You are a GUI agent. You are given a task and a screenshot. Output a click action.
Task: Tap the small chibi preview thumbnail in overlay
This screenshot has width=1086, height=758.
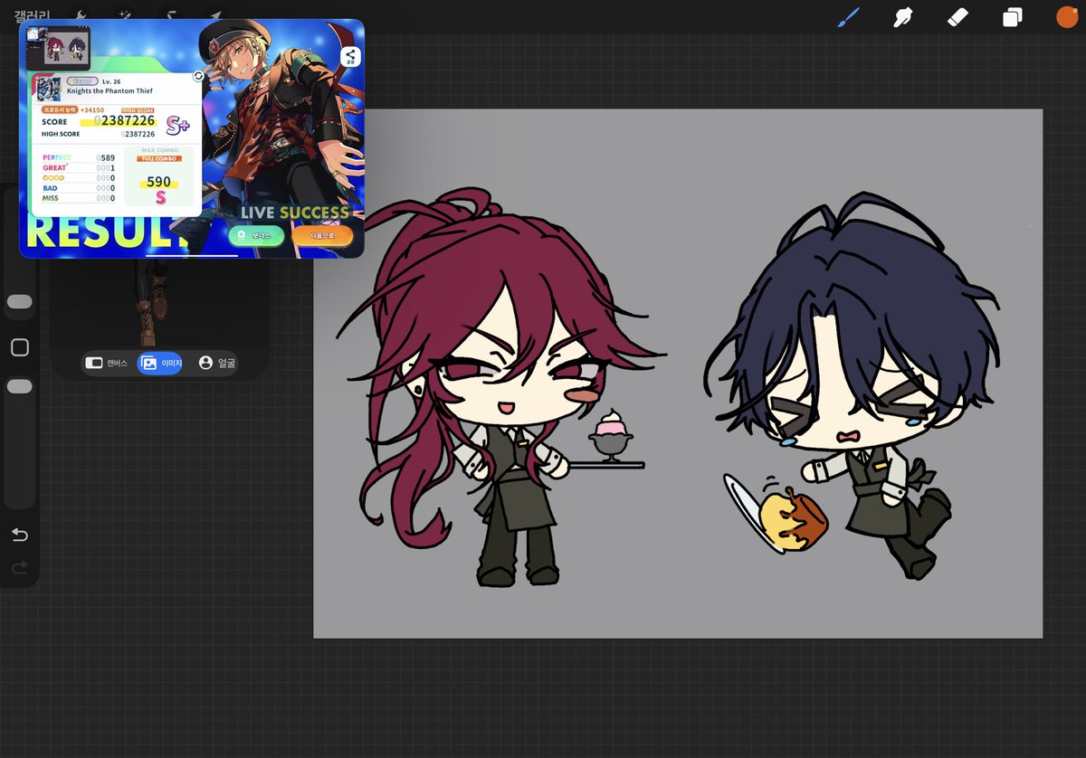(58, 48)
